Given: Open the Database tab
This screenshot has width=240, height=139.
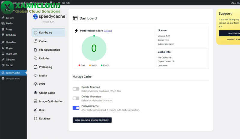Looking at the screenshot, I should 48,119.
